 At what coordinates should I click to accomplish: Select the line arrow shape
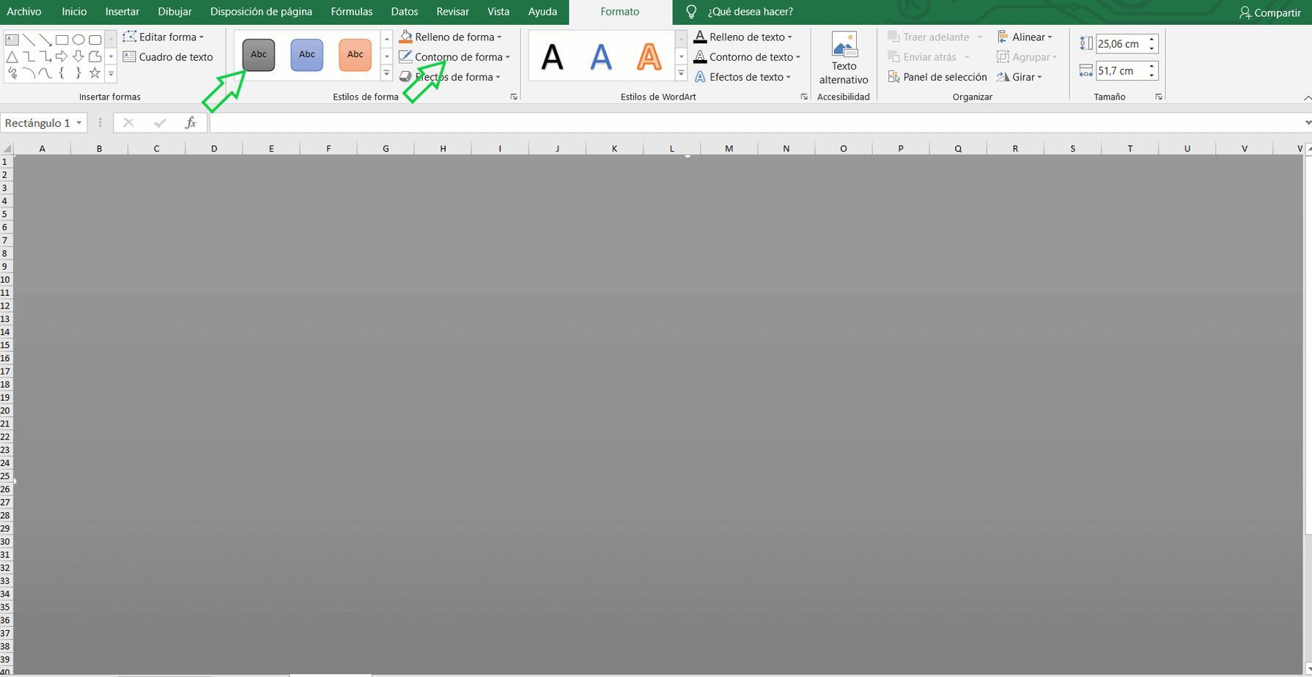click(x=45, y=40)
